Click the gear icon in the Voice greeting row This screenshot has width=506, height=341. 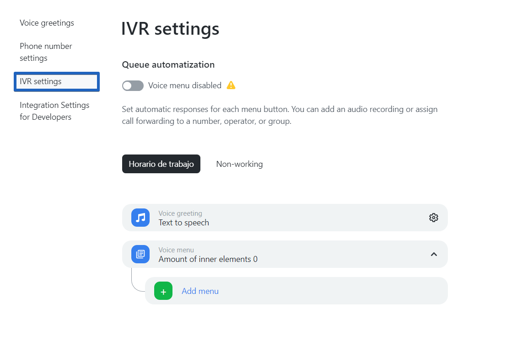434,217
